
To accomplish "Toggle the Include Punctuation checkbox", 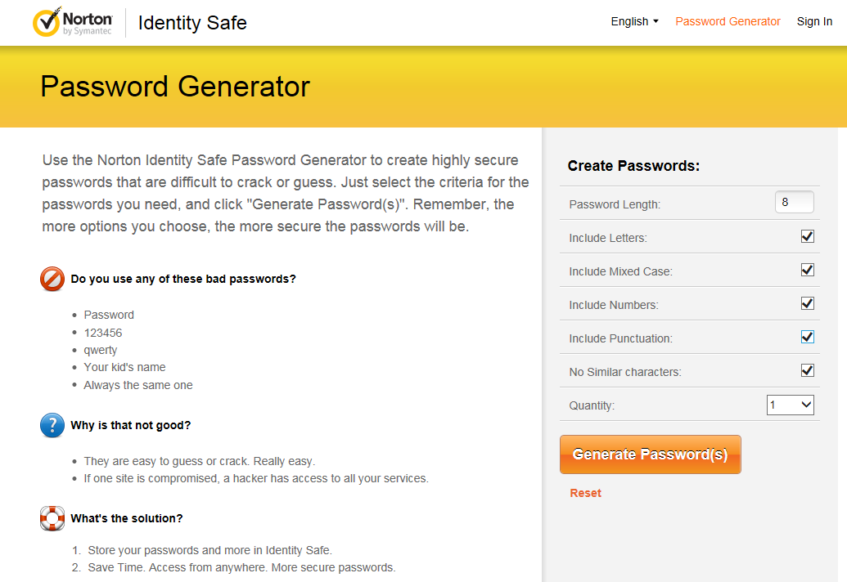I will pos(808,337).
